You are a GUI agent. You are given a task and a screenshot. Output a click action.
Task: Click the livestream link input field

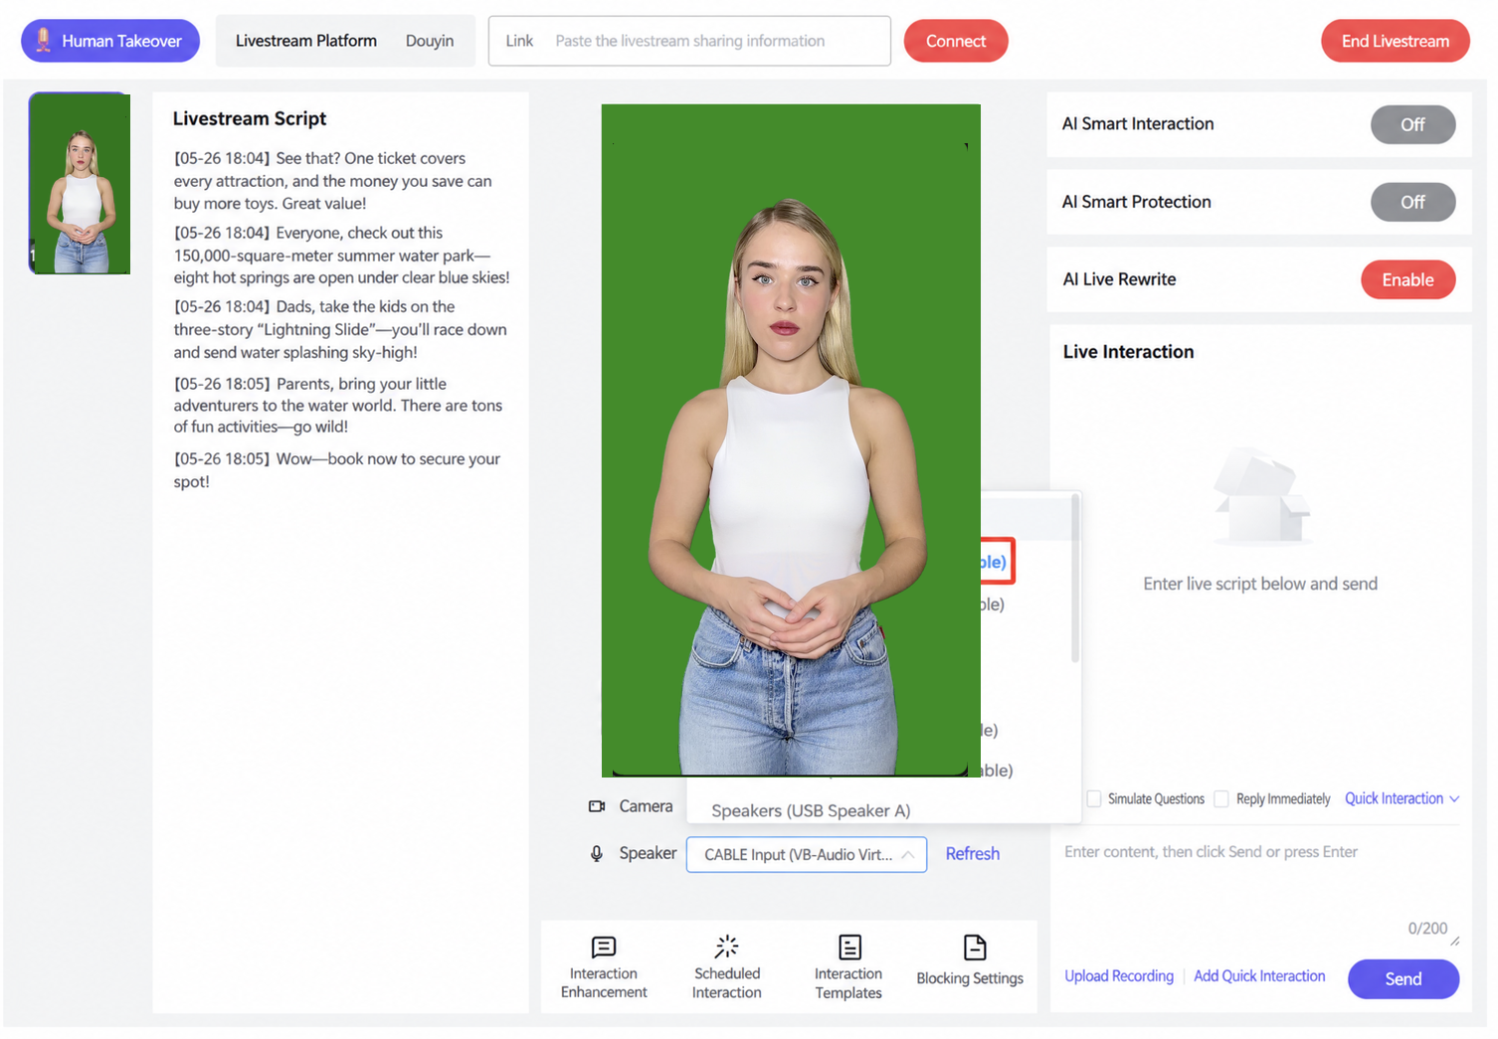(689, 41)
